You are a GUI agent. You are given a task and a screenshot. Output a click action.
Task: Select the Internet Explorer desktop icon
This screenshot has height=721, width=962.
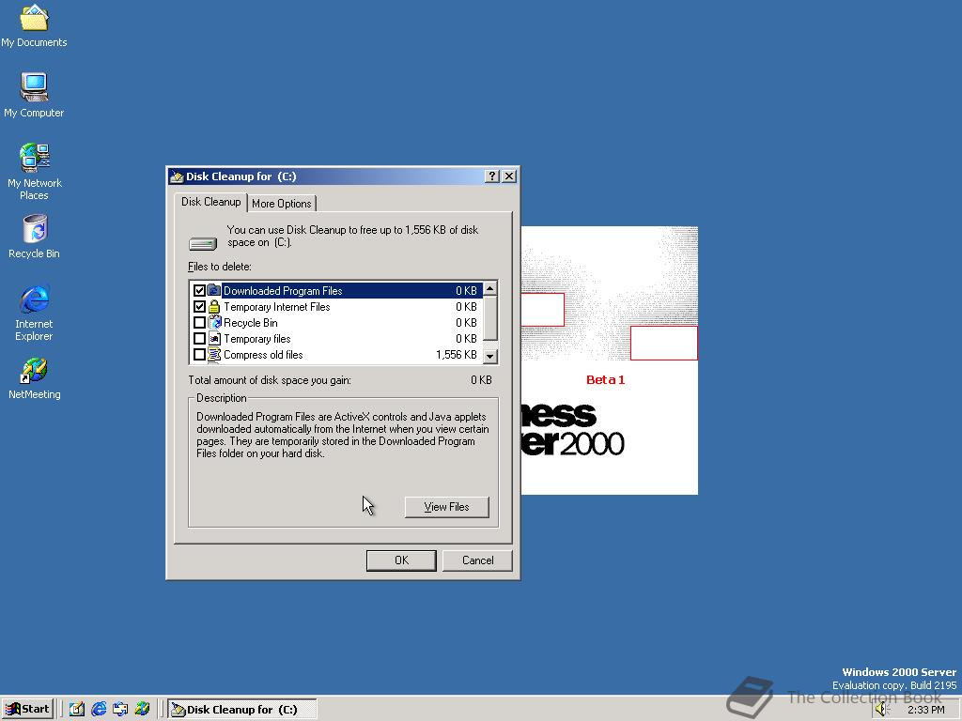point(34,313)
